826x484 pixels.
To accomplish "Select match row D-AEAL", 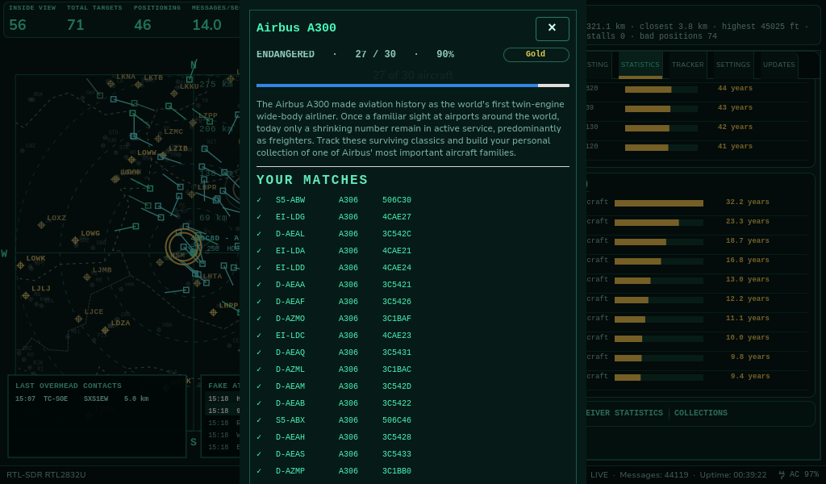I will (x=412, y=234).
